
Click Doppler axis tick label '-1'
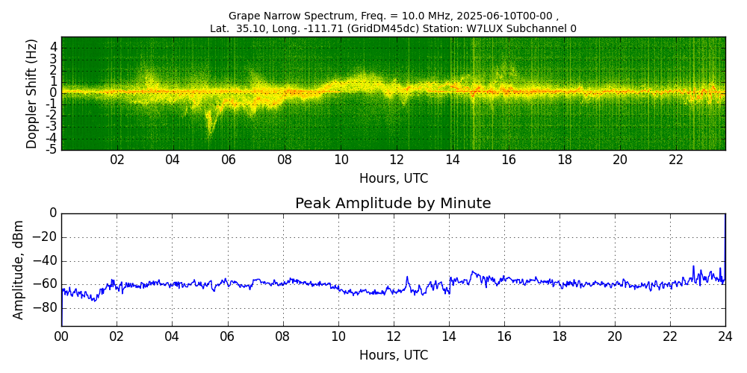[x=52, y=104]
